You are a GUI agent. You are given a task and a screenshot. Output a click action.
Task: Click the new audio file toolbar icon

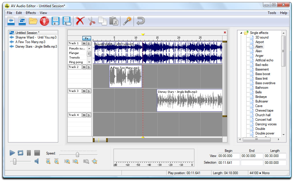click(x=11, y=21)
